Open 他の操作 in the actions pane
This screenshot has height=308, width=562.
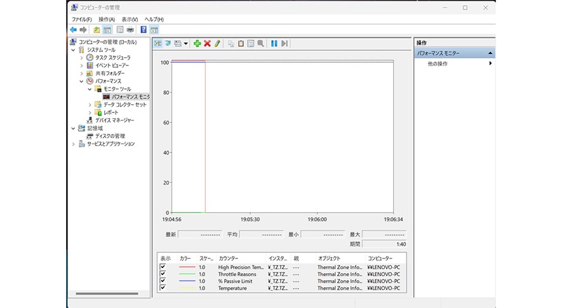438,64
